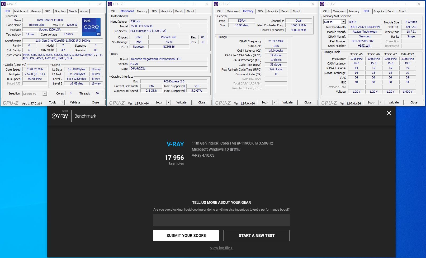This screenshot has width=426, height=258.
Task: Click the V-Ray score '17 956'
Action: click(x=174, y=157)
